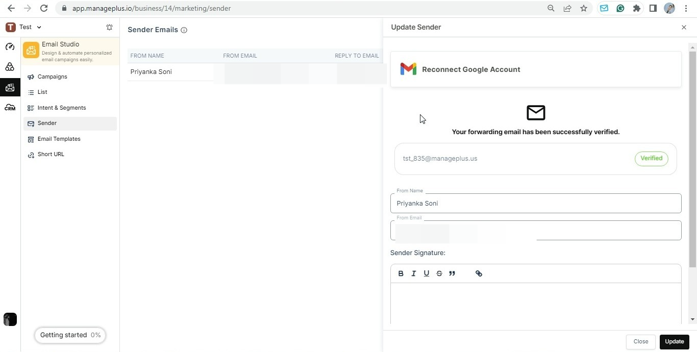Open Campaigns in the menu
The image size is (697, 352).
pos(70,77)
